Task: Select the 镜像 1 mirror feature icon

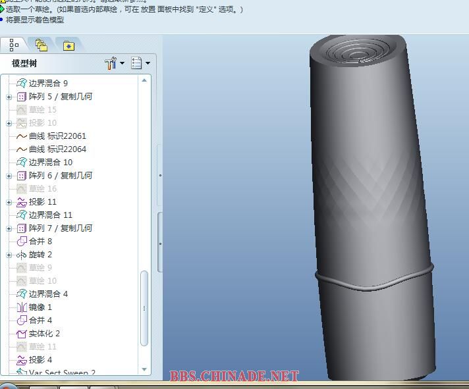Action: coord(21,307)
